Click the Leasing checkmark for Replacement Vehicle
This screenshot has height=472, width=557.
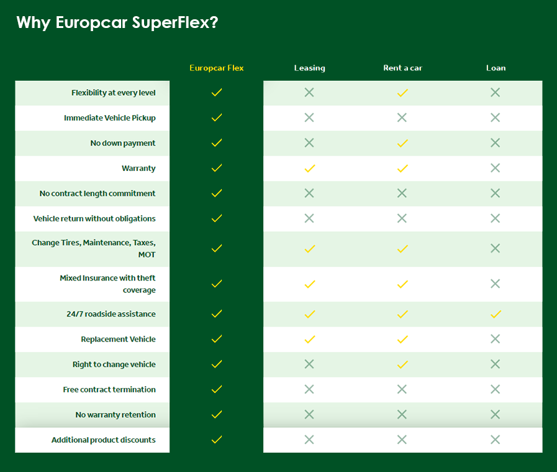click(x=310, y=340)
